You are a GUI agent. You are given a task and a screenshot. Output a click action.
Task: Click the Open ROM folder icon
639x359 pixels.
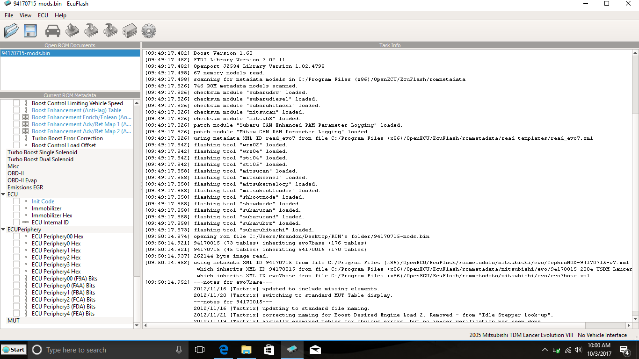[11, 31]
